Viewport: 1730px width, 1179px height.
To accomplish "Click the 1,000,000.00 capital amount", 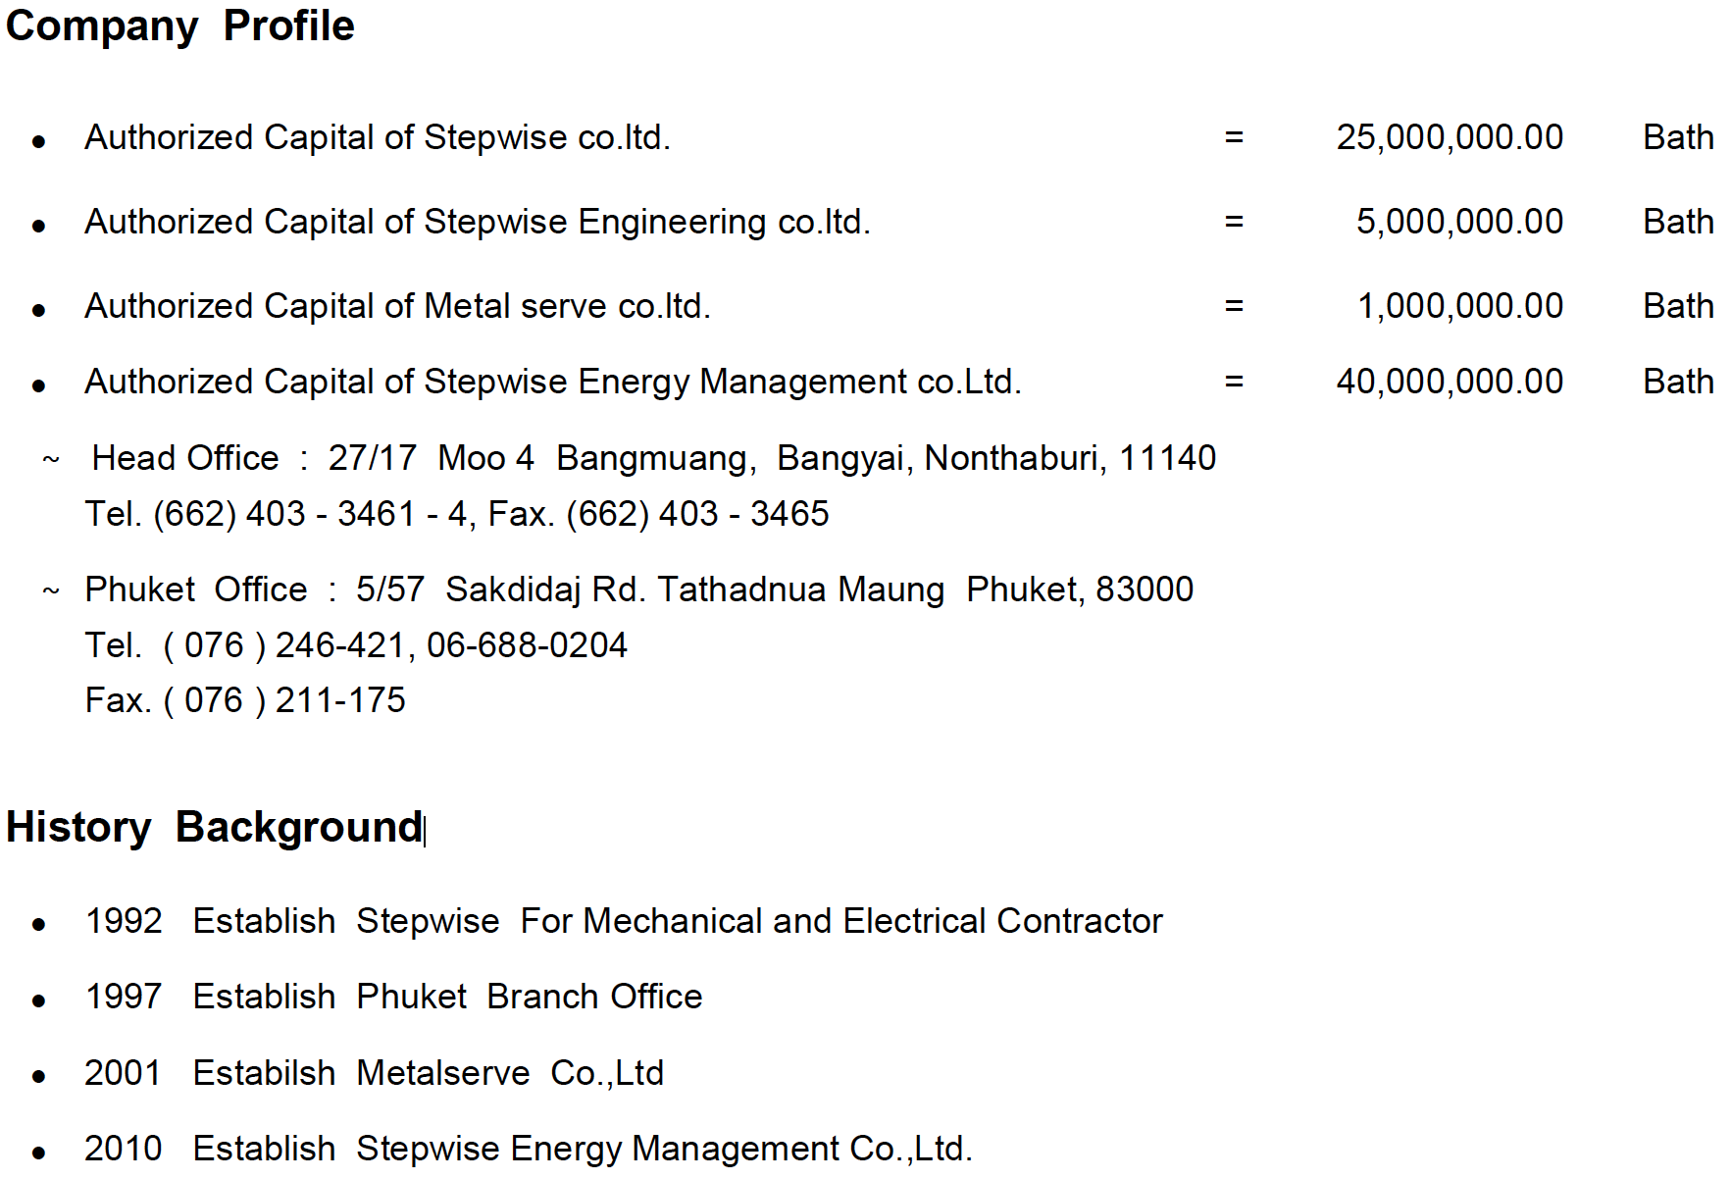I will pos(1459,306).
